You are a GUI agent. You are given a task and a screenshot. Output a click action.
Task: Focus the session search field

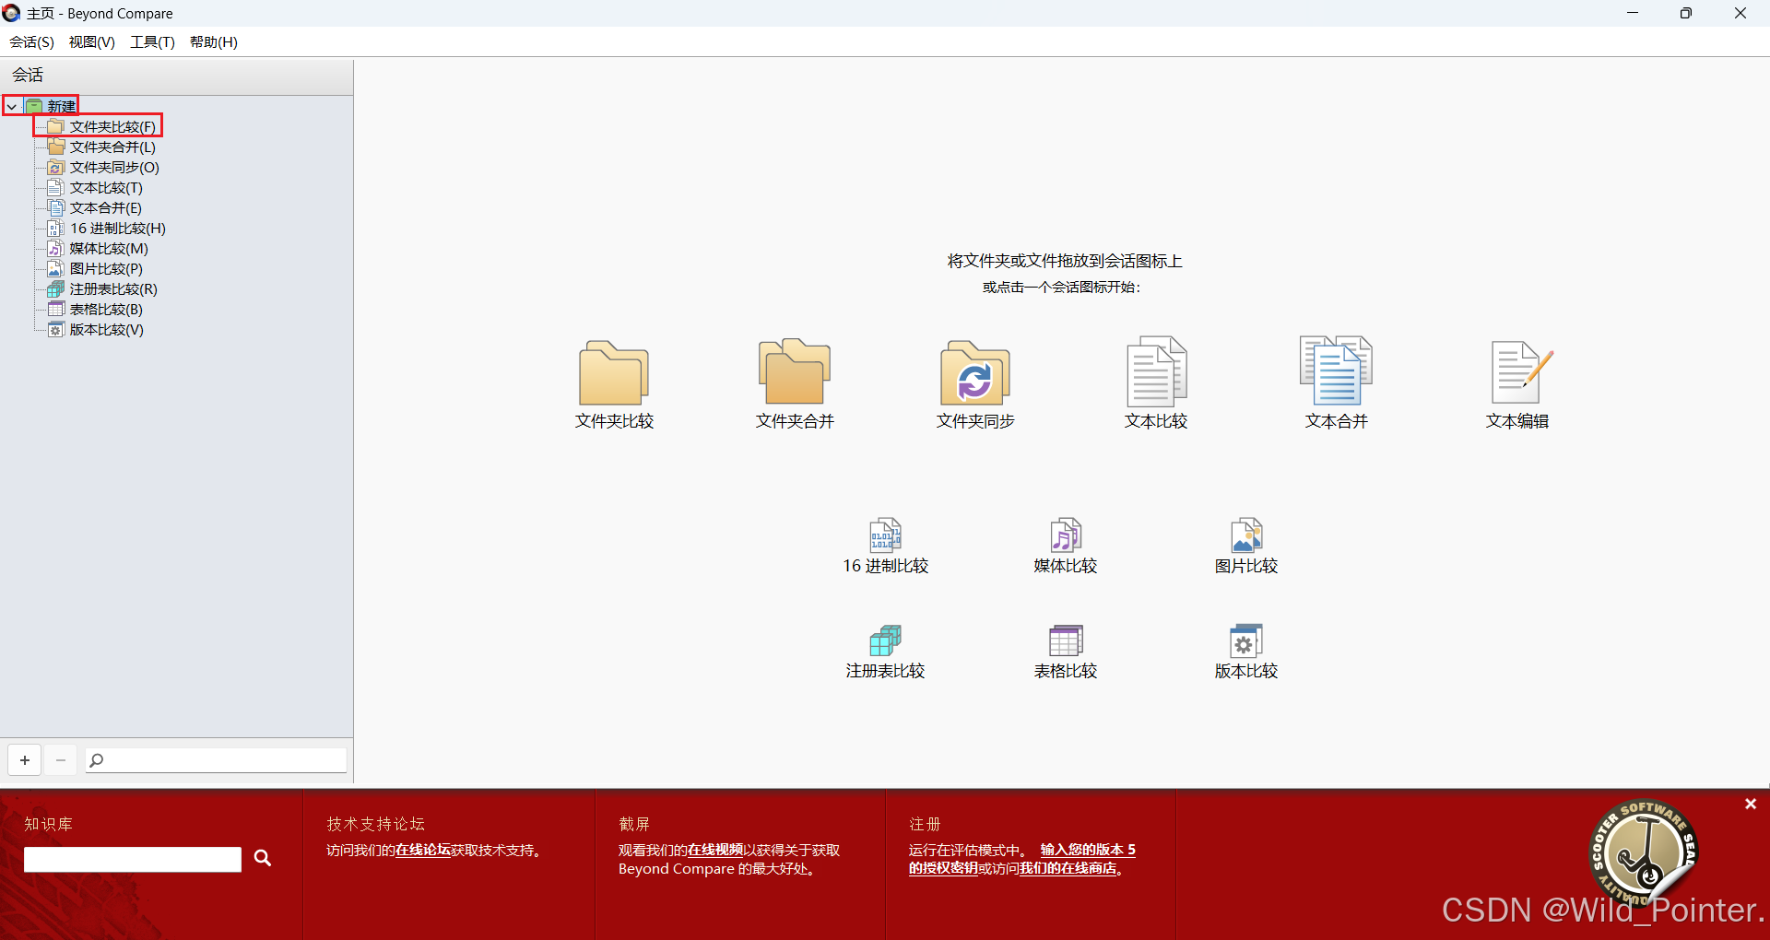click(x=217, y=760)
